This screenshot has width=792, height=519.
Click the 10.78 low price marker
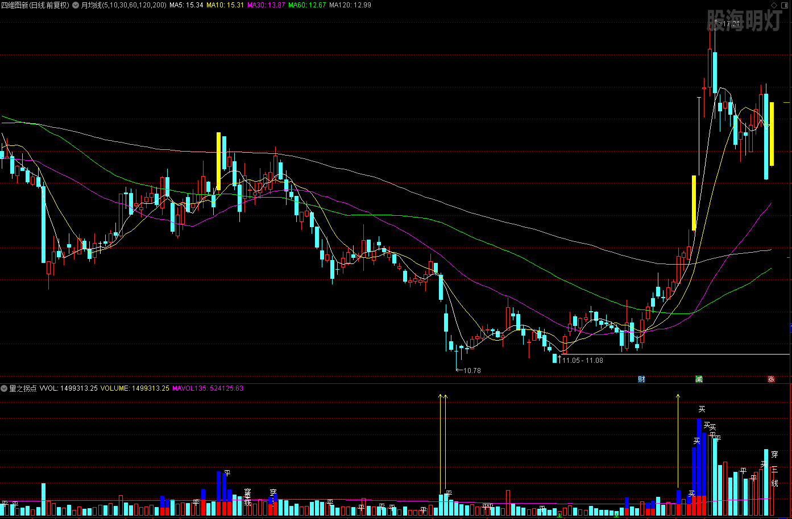pyautogui.click(x=471, y=371)
